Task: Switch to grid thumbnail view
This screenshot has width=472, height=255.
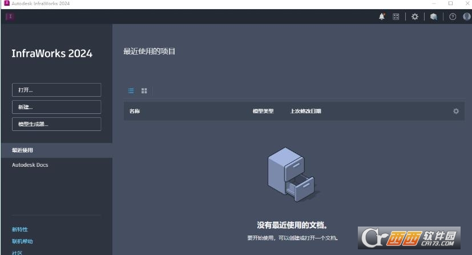Action: (x=144, y=91)
